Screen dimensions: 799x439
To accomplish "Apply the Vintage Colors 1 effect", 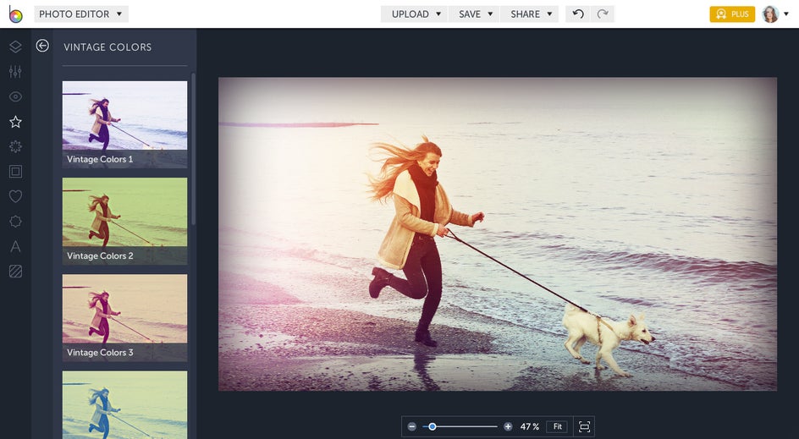I will pos(125,124).
